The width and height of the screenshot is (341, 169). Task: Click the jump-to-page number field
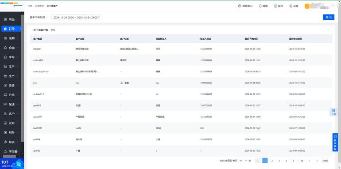tap(317, 161)
